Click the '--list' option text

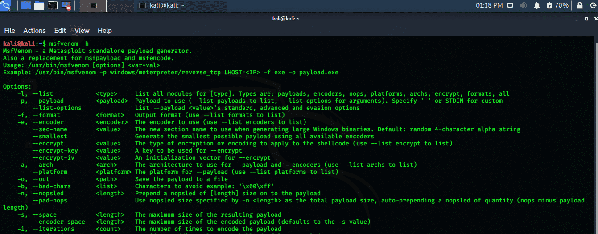42,94
